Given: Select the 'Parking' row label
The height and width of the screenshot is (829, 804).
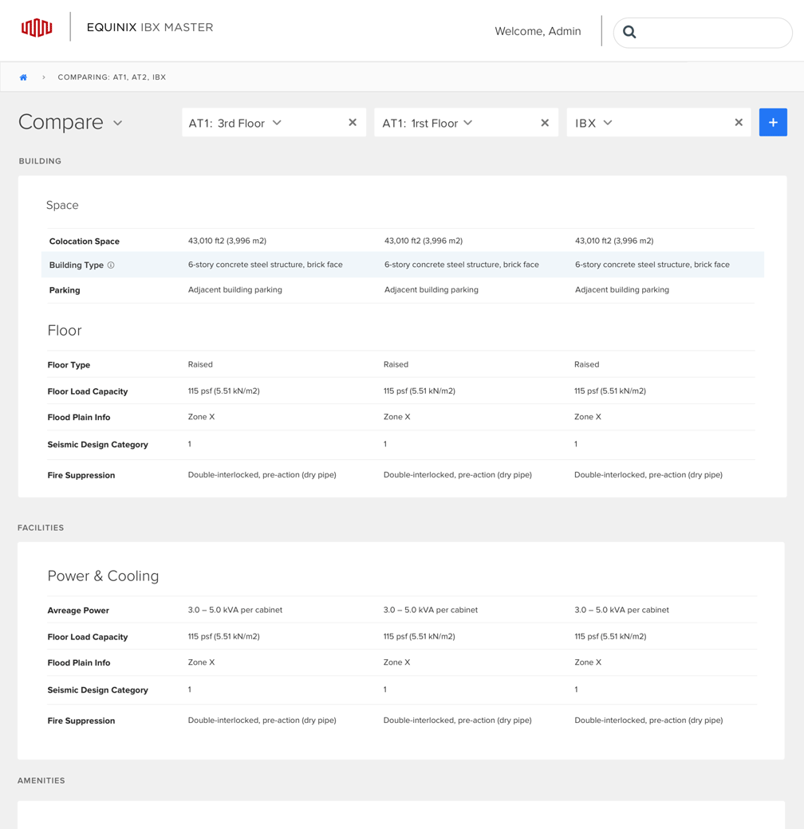Looking at the screenshot, I should tap(65, 290).
